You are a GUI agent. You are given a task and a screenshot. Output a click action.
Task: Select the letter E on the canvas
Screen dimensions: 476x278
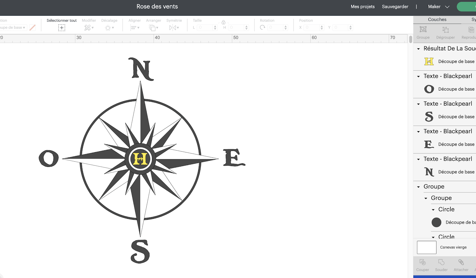(x=234, y=157)
